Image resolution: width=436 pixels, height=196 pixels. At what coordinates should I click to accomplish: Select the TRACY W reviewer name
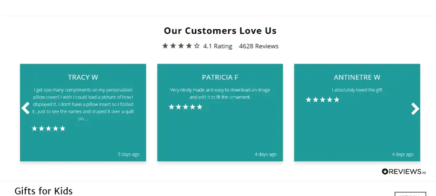[83, 78]
